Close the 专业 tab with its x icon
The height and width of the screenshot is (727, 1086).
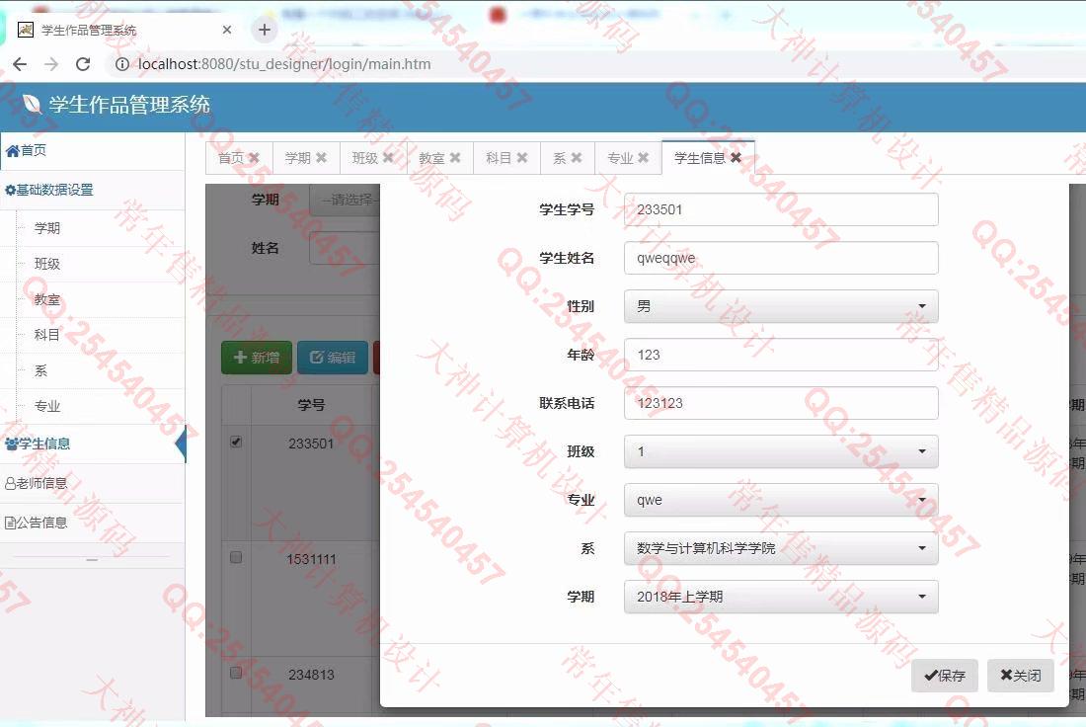pyautogui.click(x=644, y=158)
